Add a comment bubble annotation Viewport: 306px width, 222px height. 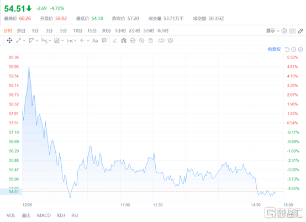point(104,40)
